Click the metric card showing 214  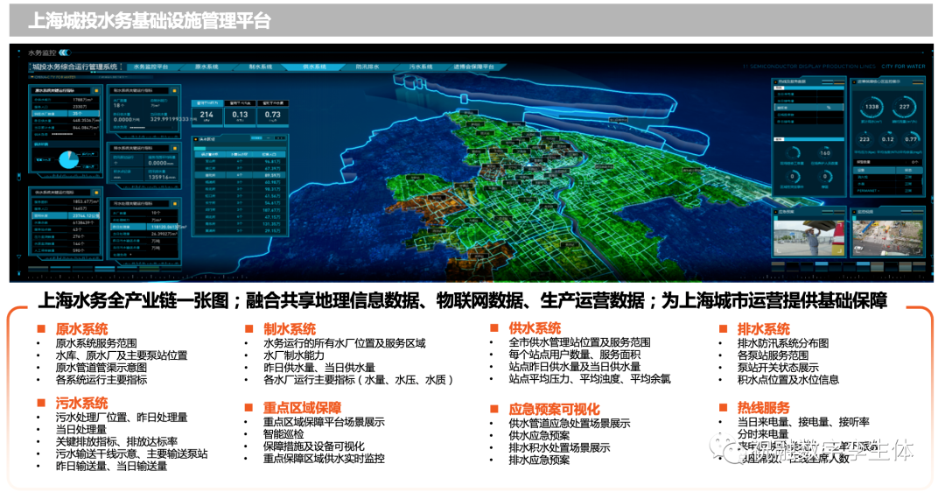tap(207, 116)
